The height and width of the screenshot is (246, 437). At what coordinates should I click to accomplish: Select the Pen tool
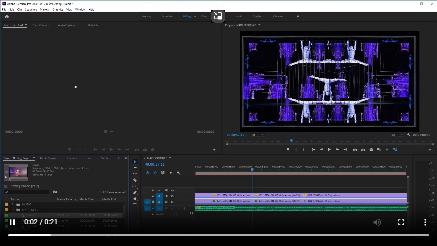135,192
